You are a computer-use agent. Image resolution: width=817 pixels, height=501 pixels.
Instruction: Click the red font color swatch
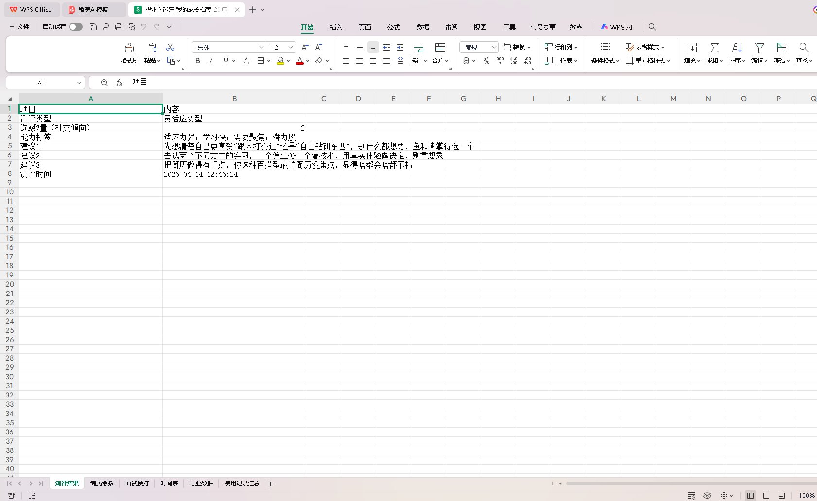pyautogui.click(x=299, y=61)
